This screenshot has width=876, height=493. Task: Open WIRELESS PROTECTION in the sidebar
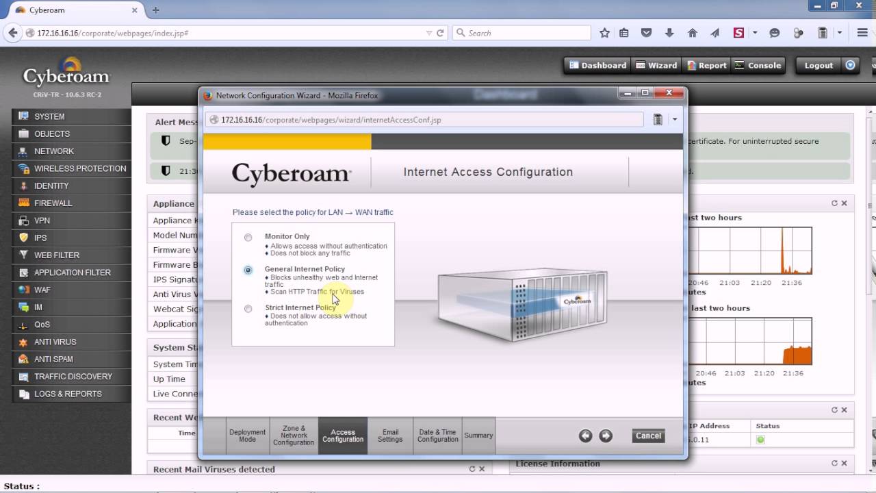[71, 168]
